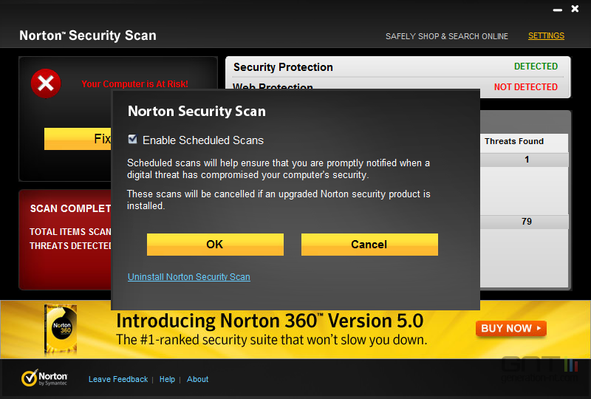
Task: Select SAFELY SHOP & SEARCH ONLINE
Action: click(447, 36)
